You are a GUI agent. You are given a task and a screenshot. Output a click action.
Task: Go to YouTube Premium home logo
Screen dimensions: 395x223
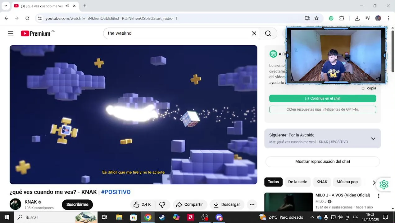click(36, 33)
